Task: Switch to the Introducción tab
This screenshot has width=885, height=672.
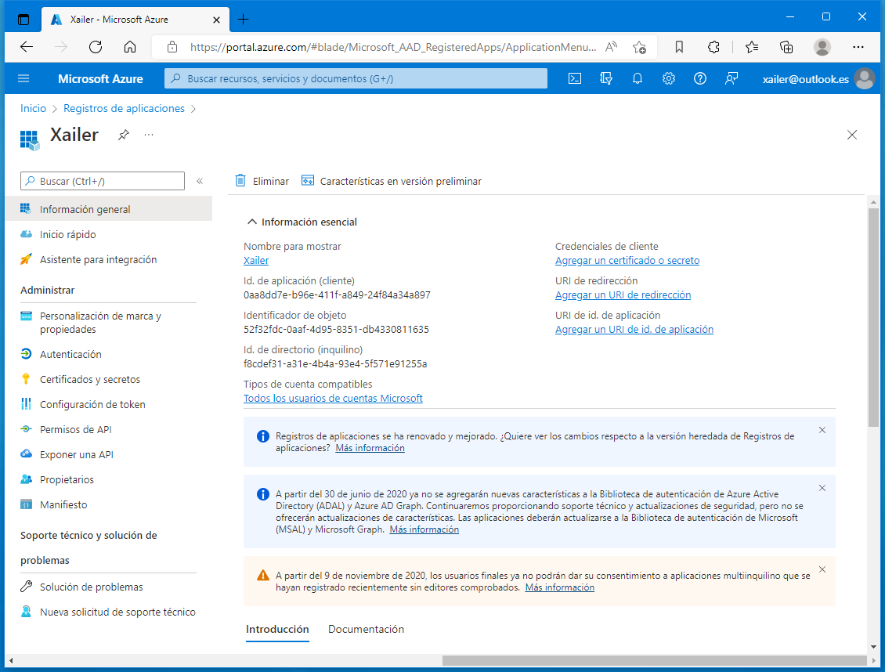Action: coord(277,629)
